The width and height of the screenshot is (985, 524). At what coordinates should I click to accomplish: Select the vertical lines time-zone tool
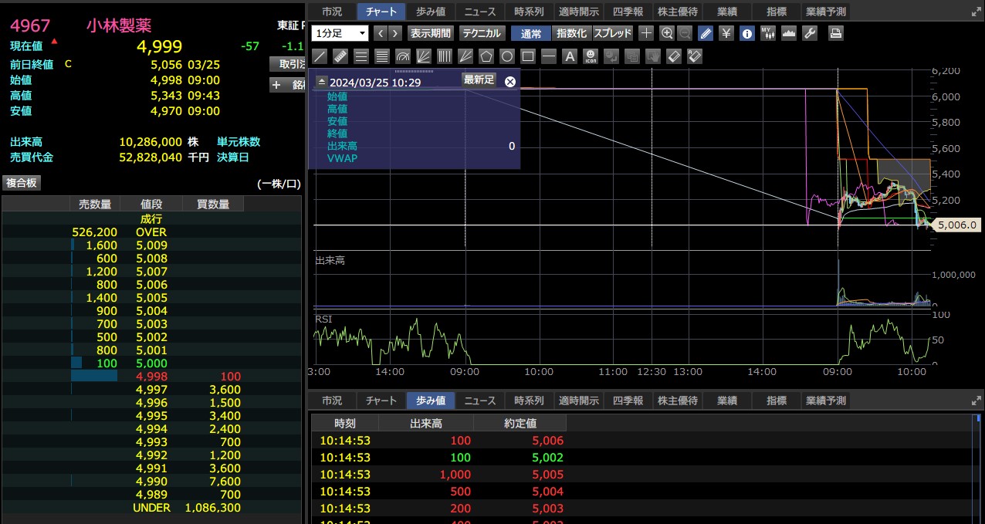[445, 56]
